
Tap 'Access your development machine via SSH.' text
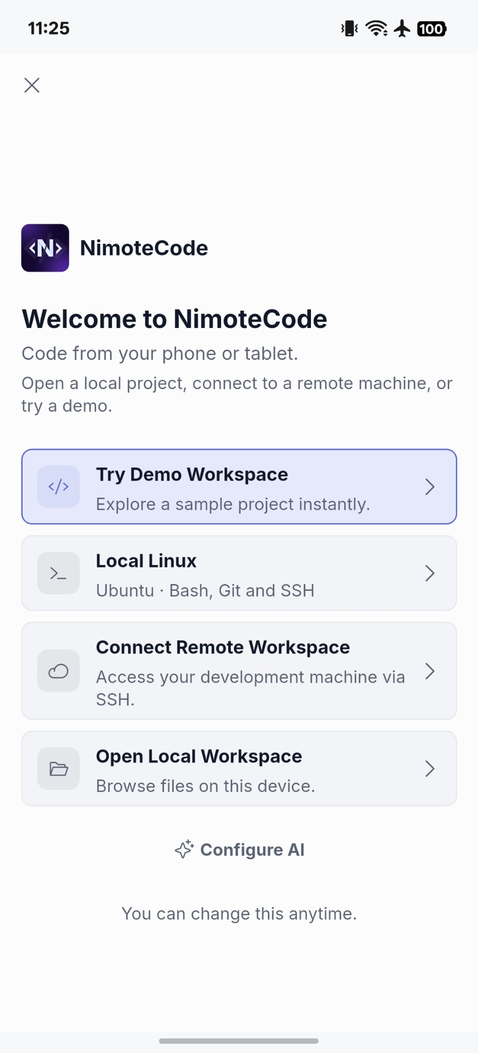tap(251, 688)
